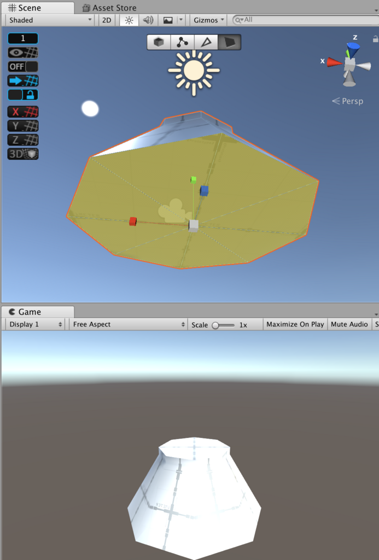The height and width of the screenshot is (560, 379).
Task: Click the blue Z scale handle
Action: [x=204, y=191]
